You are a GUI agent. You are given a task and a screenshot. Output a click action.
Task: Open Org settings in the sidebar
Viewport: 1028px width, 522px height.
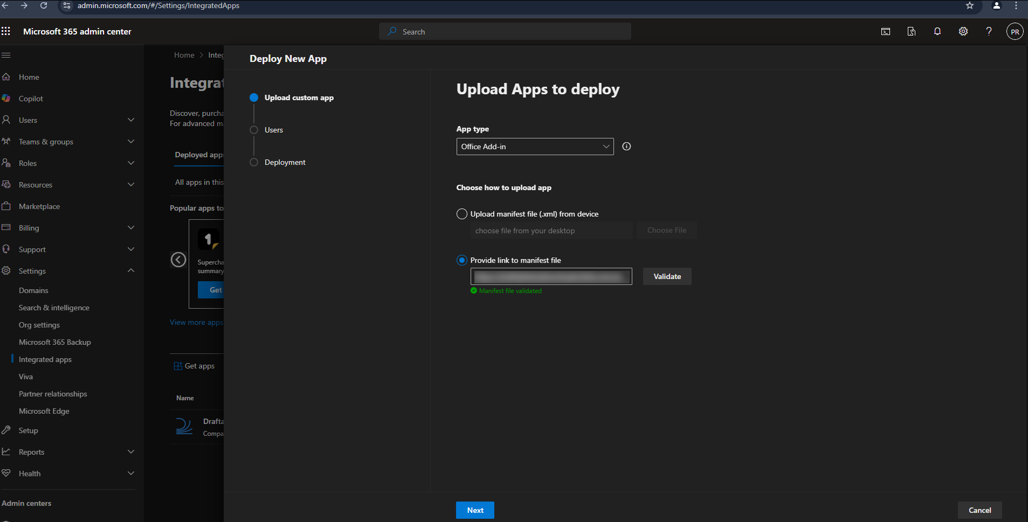point(39,325)
